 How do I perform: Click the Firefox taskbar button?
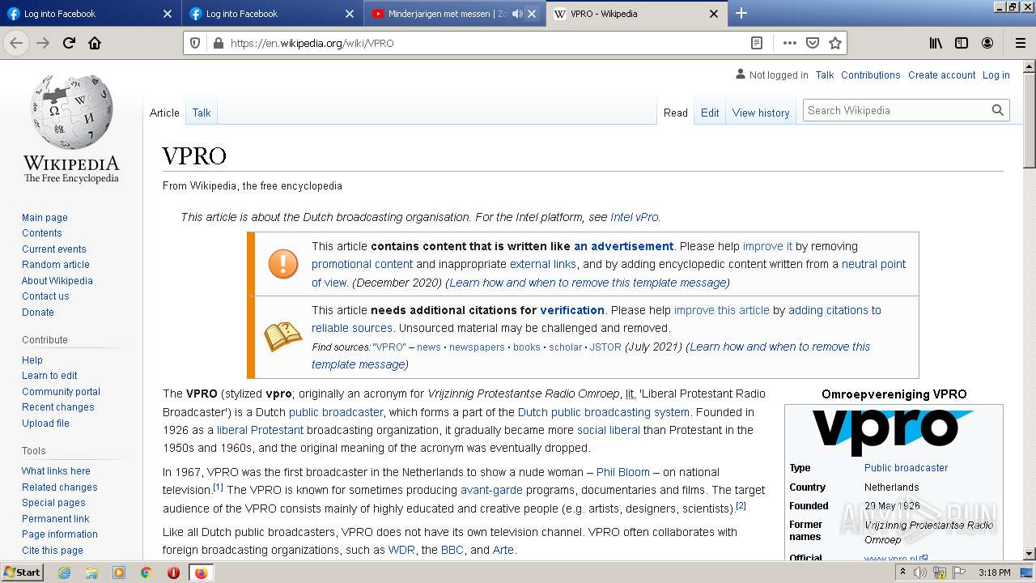point(201,572)
